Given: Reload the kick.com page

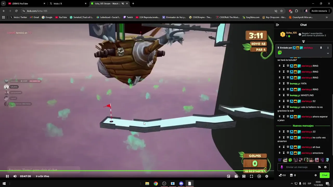Looking at the screenshot, I should tap(16, 11).
